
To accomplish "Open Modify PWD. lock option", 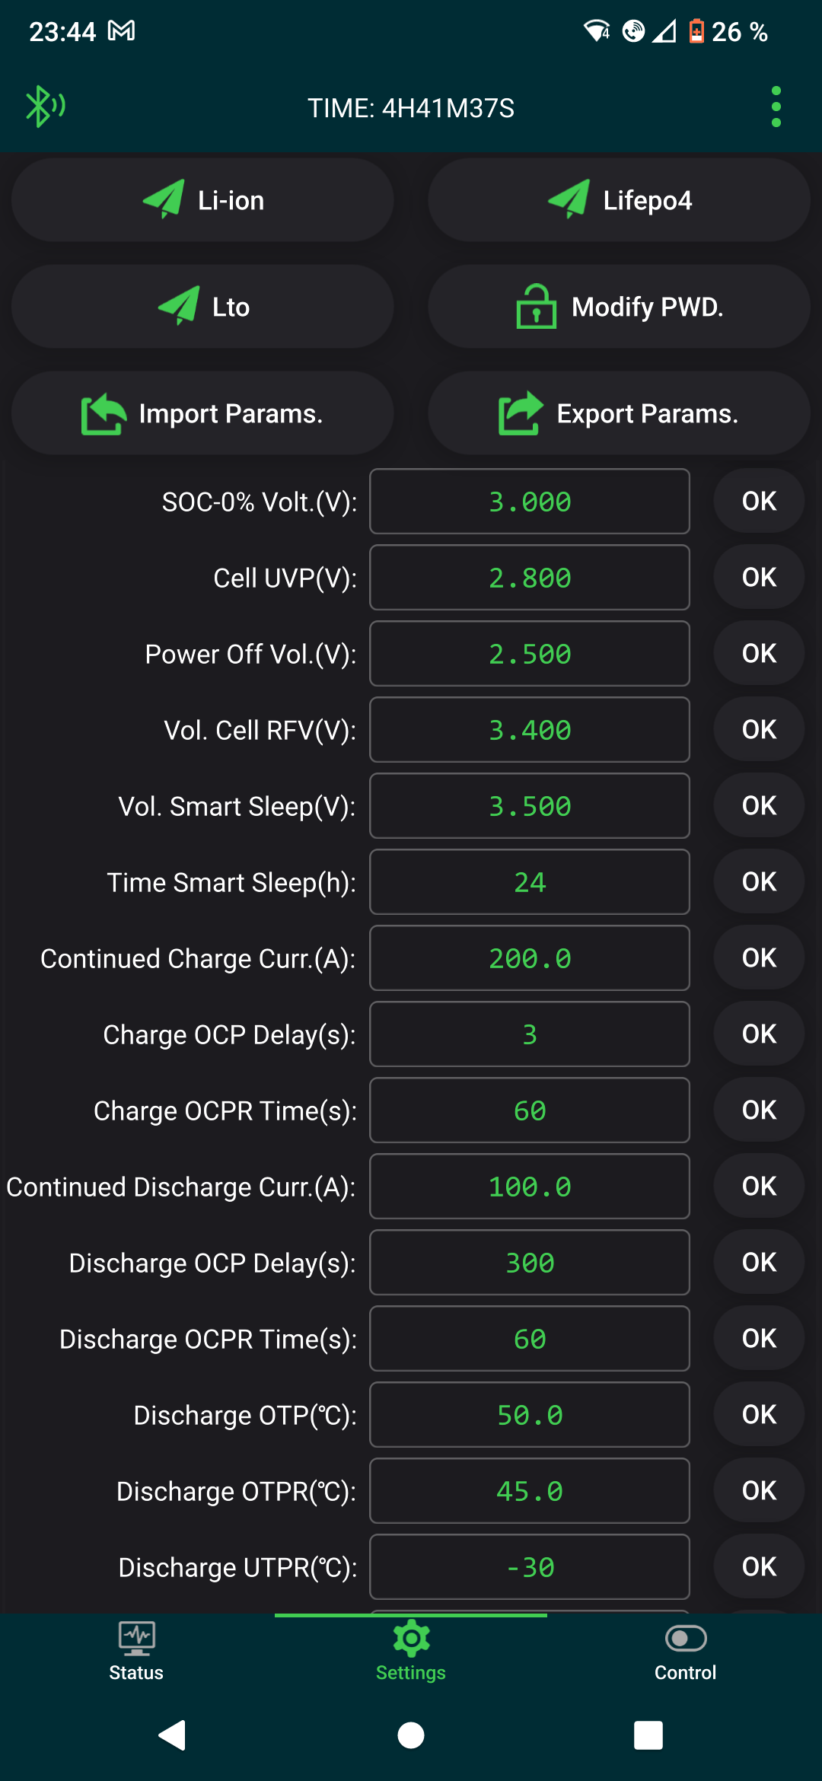I will click(x=619, y=307).
